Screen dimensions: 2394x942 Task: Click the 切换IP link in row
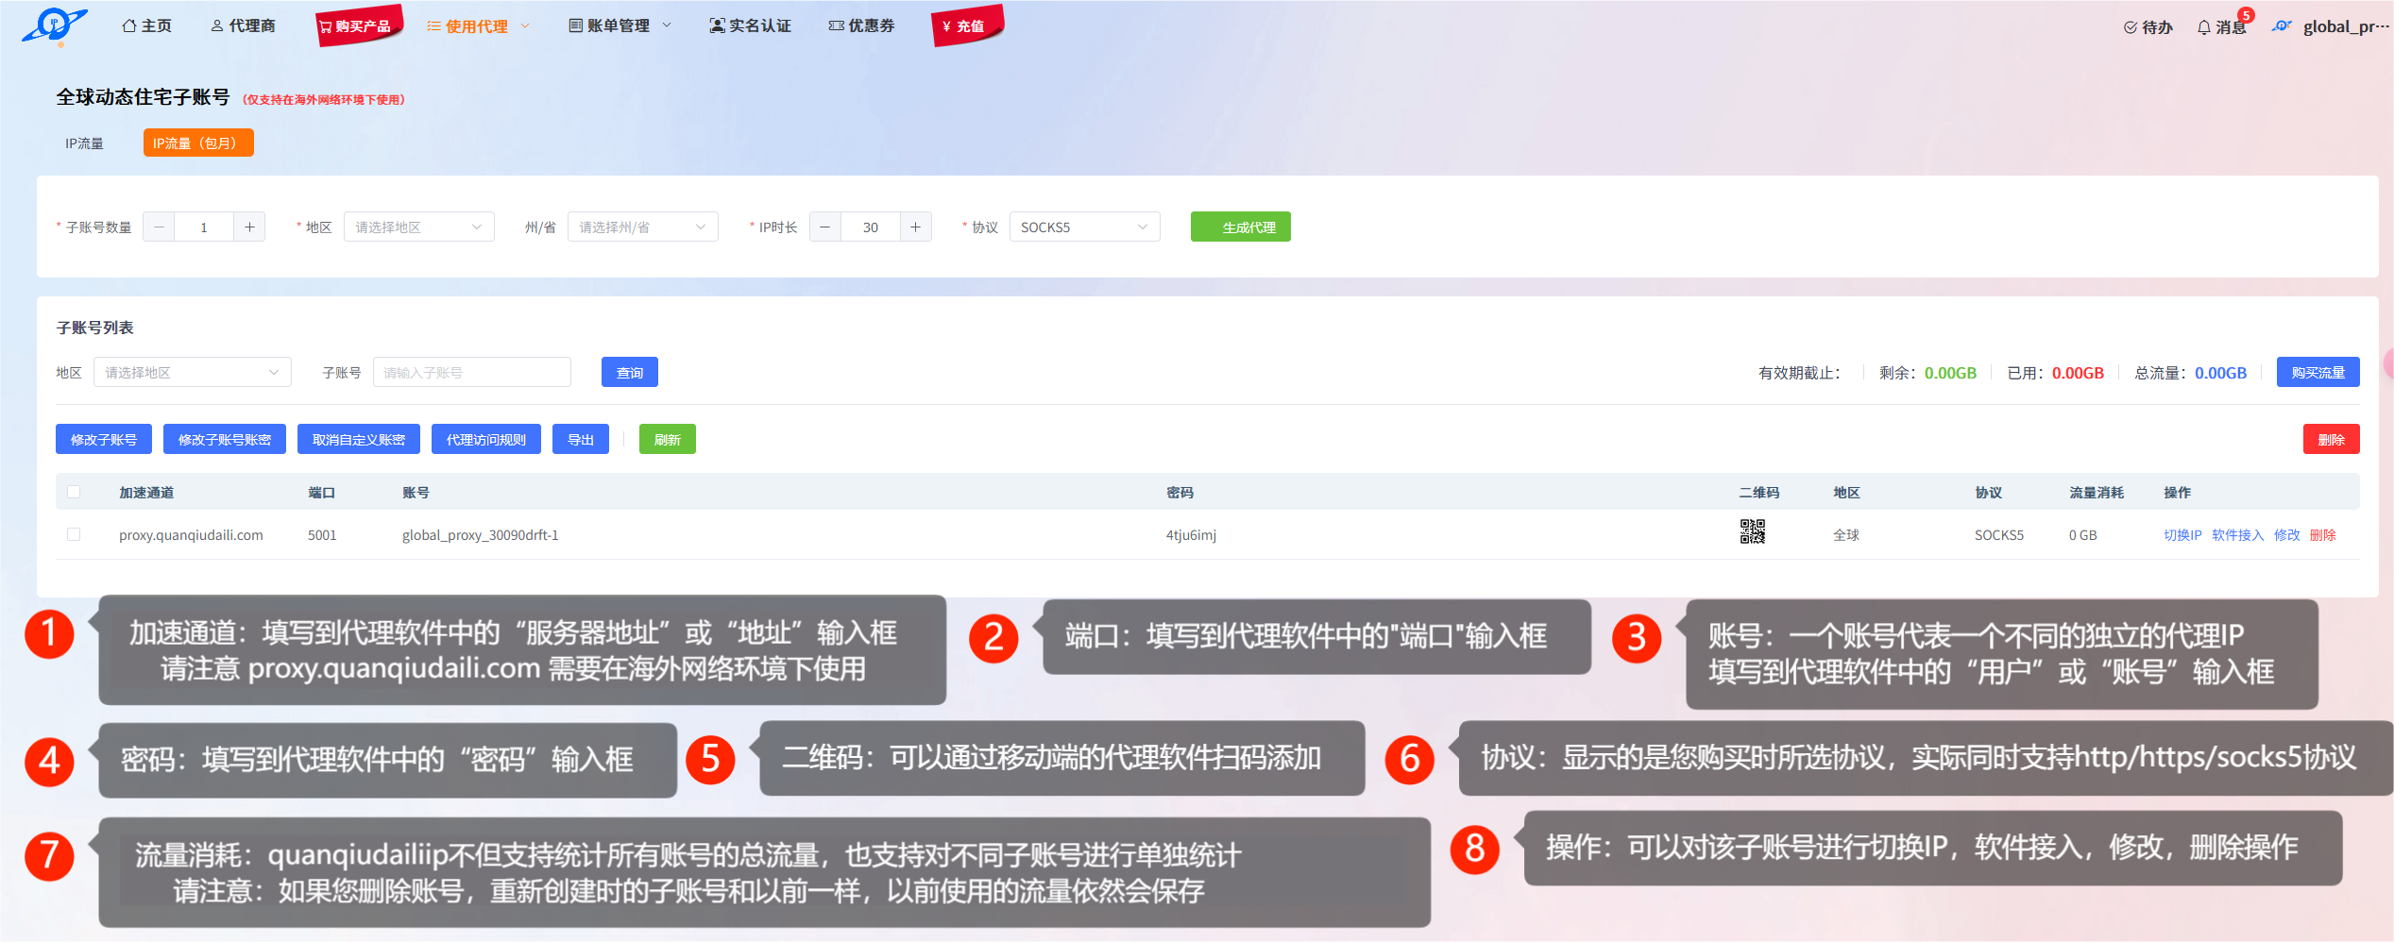tap(2182, 535)
